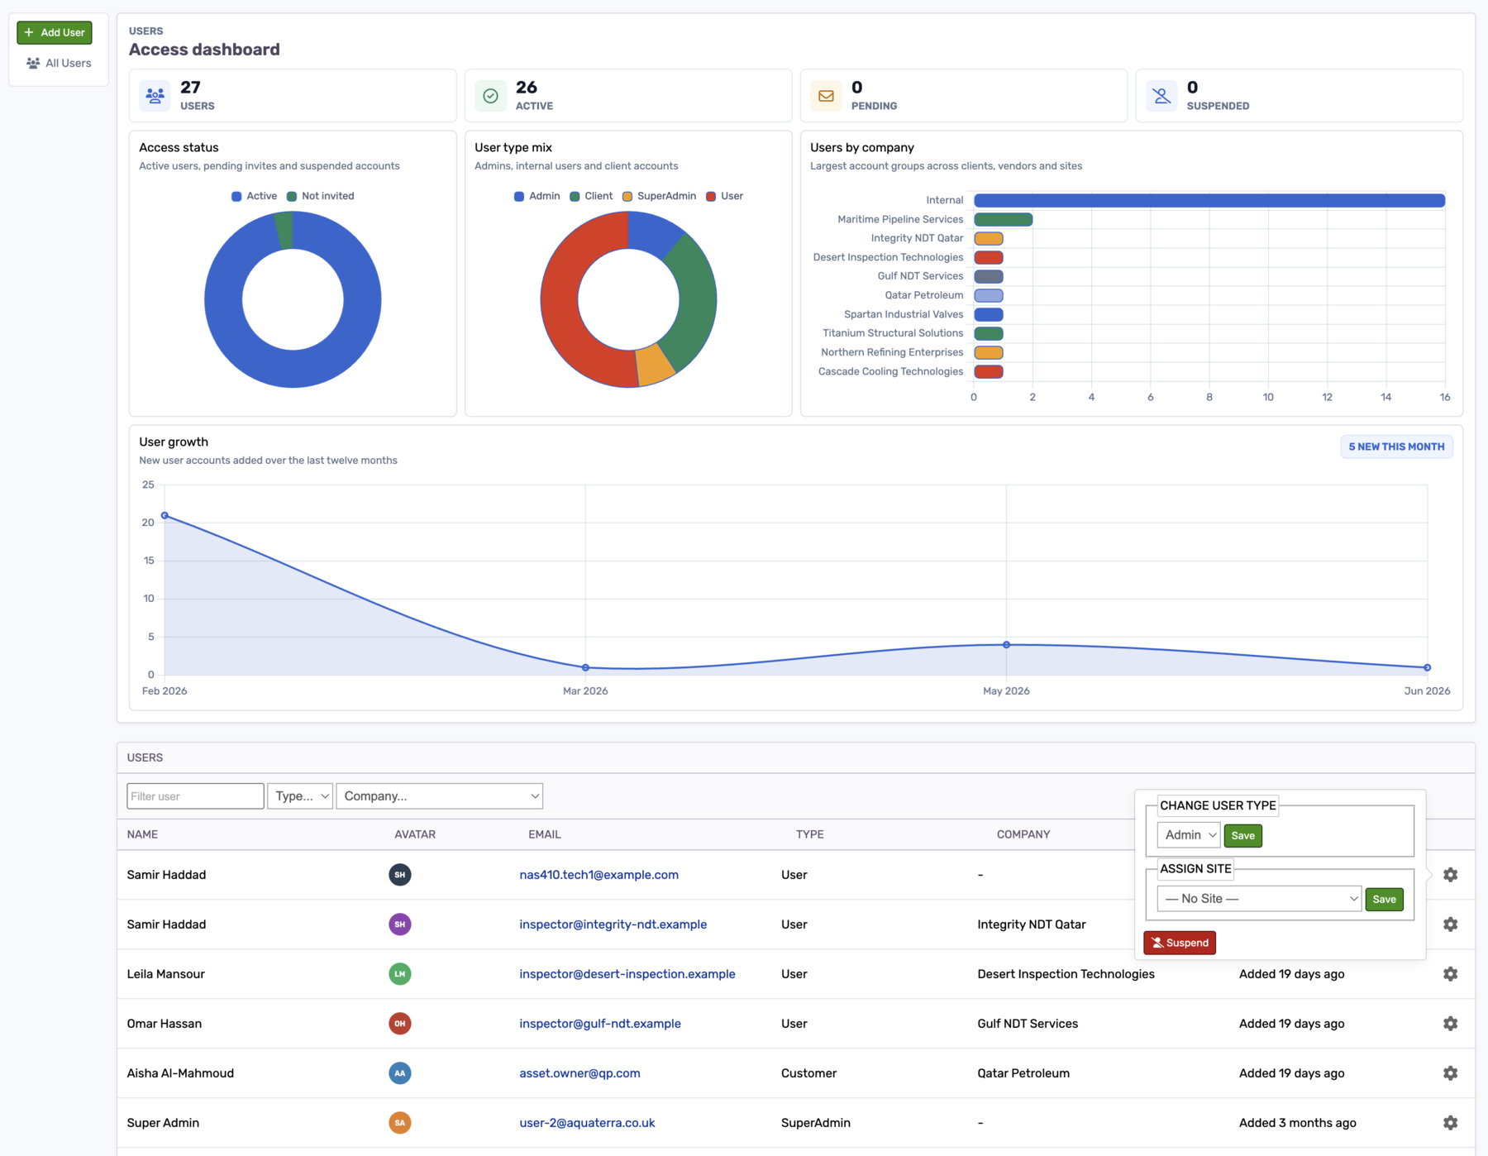Toggle the Admin legend item in User type mix
This screenshot has width=1488, height=1156.
tap(537, 196)
